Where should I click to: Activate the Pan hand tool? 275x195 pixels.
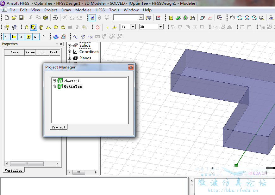(232, 18)
